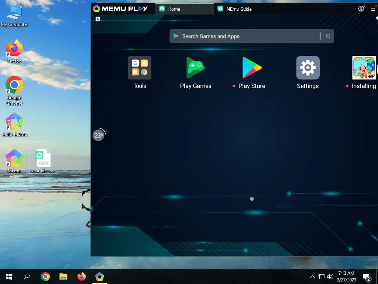Select the Google Chrome desktop shortcut
This screenshot has width=378, height=284.
(14, 91)
